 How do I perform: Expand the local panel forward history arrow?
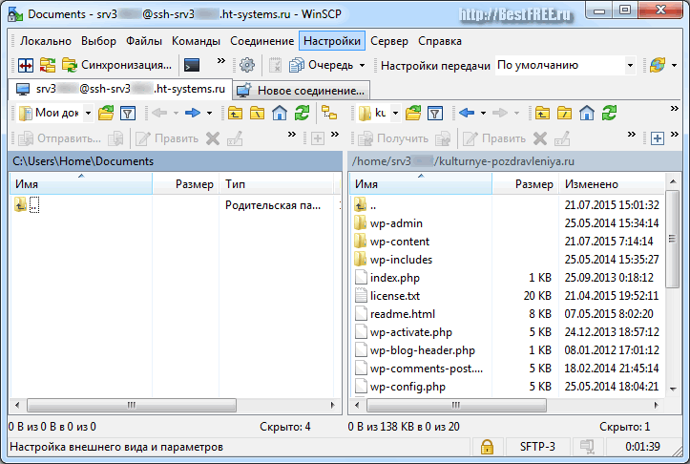tap(209, 114)
